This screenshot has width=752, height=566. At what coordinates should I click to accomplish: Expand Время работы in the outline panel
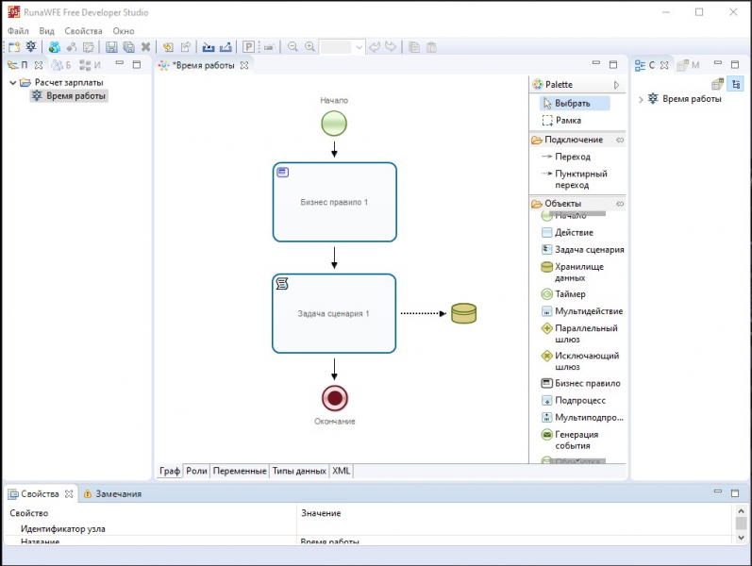[641, 99]
